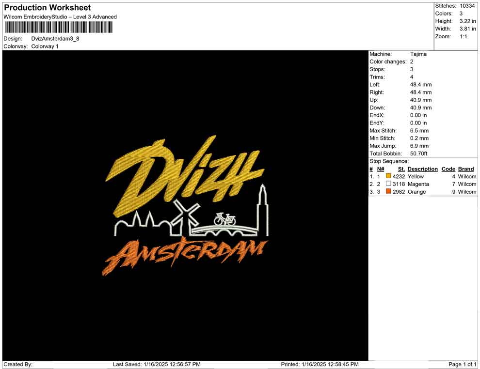This screenshot has width=480, height=369.
Task: Click the 'St.' column header
Action: [x=401, y=169]
